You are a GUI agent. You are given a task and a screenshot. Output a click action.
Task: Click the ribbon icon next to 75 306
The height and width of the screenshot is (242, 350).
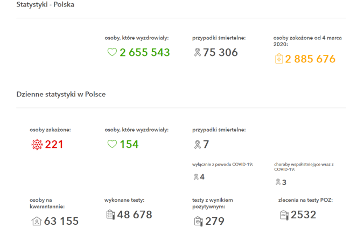(x=197, y=53)
